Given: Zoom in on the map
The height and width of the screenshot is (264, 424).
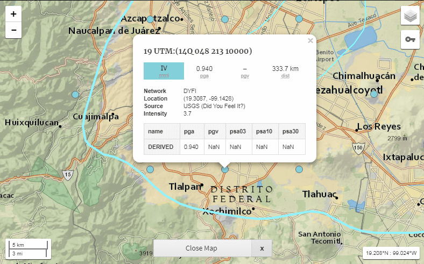Looking at the screenshot, I should coord(13,14).
